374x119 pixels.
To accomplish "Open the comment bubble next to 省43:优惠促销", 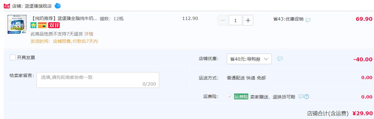I will click(308, 20).
